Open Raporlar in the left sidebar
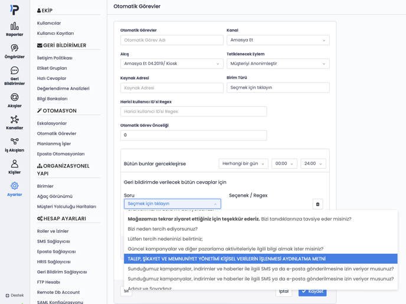 point(14,29)
